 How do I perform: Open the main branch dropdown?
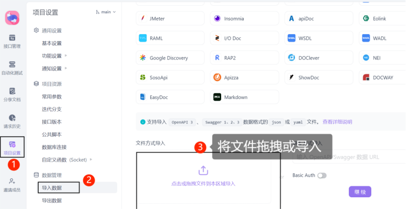coord(106,12)
